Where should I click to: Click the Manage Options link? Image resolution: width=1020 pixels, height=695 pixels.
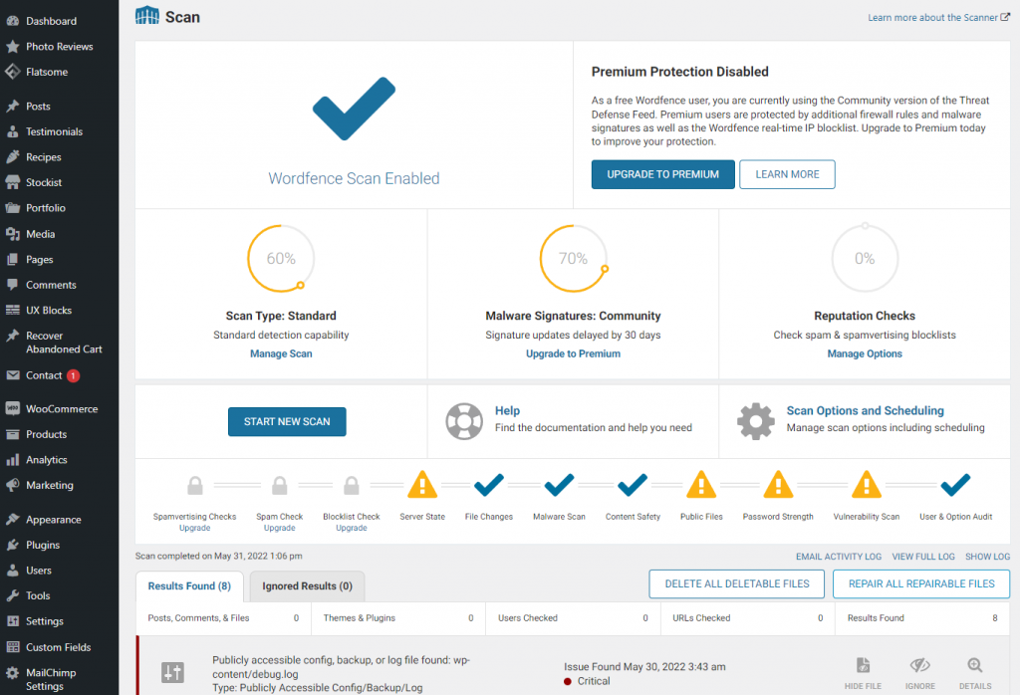click(865, 353)
